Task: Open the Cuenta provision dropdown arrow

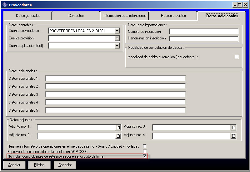Action: coord(117,38)
